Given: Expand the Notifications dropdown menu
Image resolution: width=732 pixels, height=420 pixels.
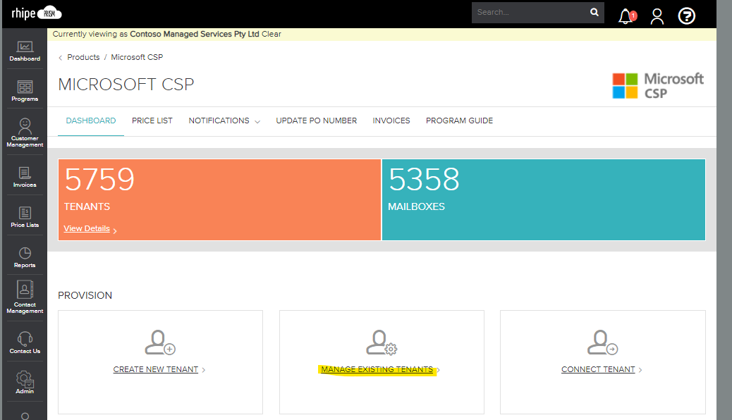Looking at the screenshot, I should point(224,121).
